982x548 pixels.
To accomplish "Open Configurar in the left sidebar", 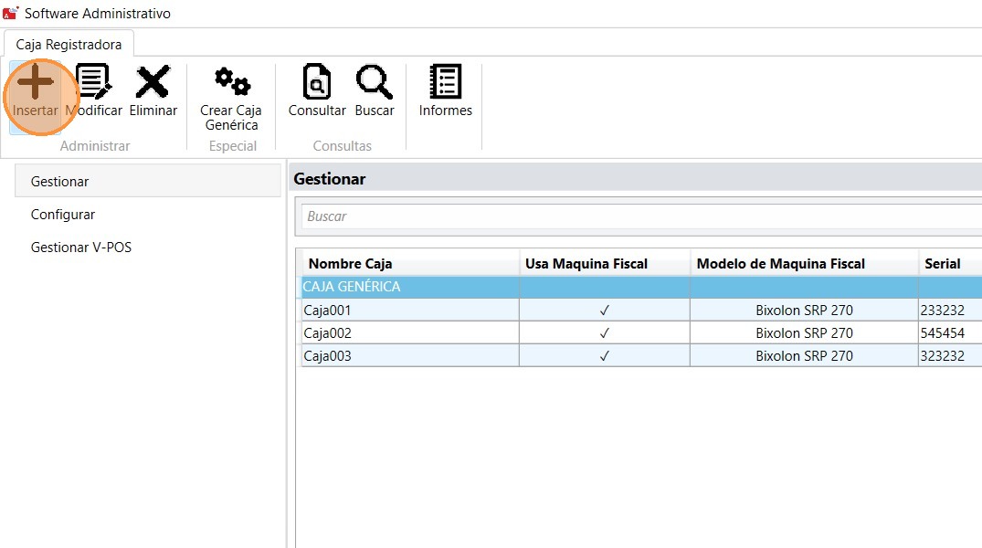I will tap(63, 215).
